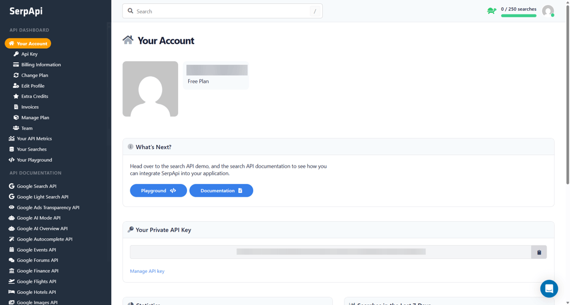This screenshot has width=570, height=305.
Task: Go to Billing Information
Action: point(41,64)
